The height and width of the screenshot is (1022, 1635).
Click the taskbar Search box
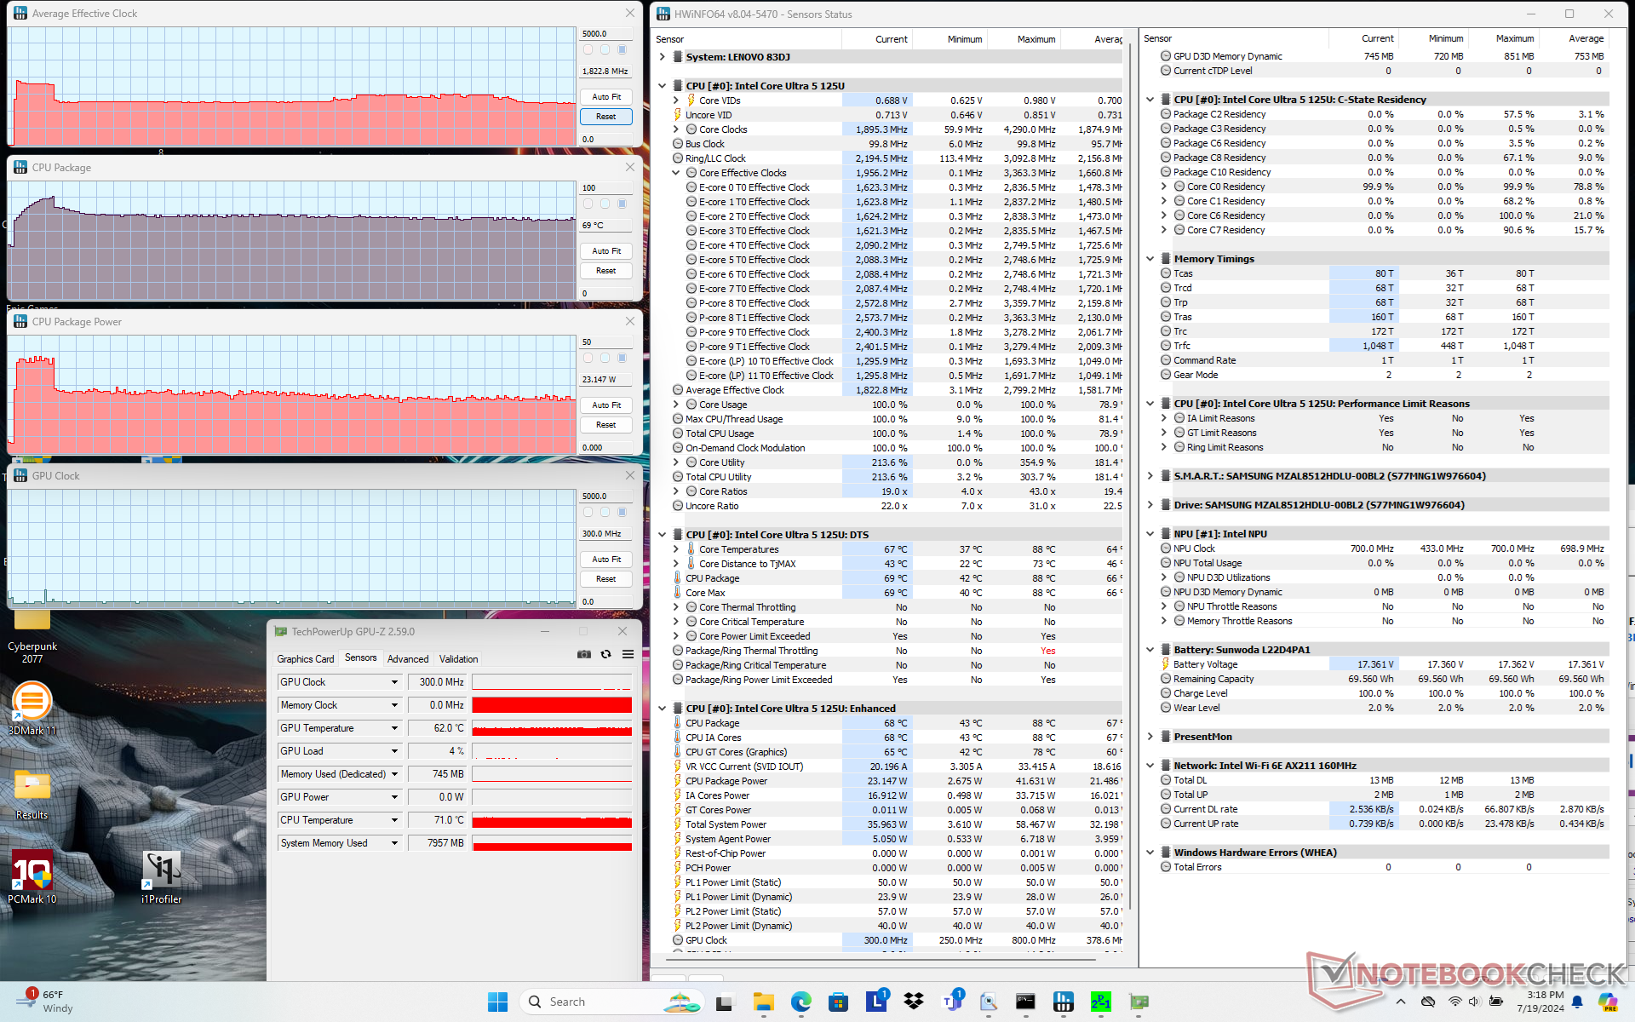[x=613, y=1002]
